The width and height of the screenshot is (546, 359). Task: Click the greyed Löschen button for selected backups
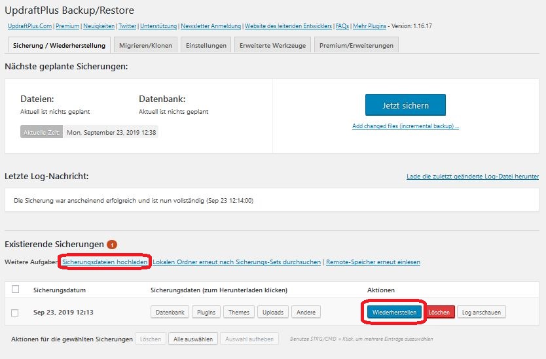[x=151, y=339]
